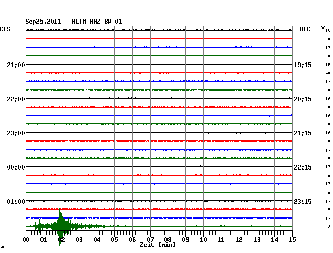Click the date label Sep25,2011
Viewport: 333px width, 253px height.
tap(43, 22)
